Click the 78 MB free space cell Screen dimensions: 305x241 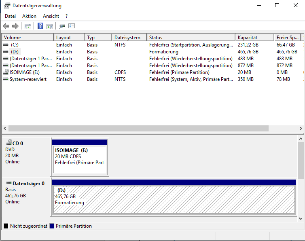tap(283, 79)
